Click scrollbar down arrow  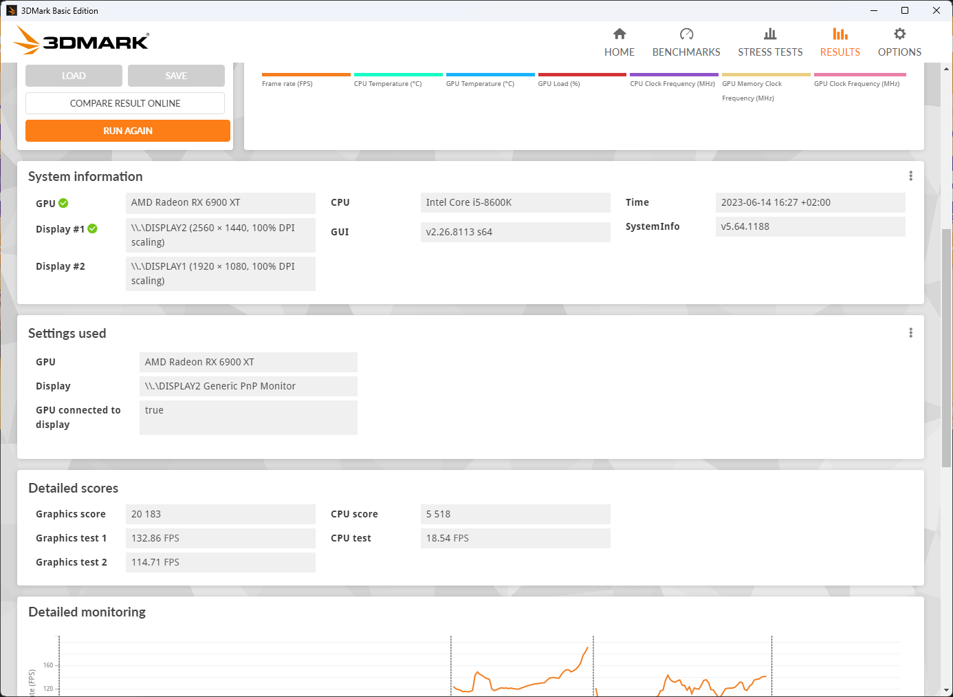pos(947,690)
